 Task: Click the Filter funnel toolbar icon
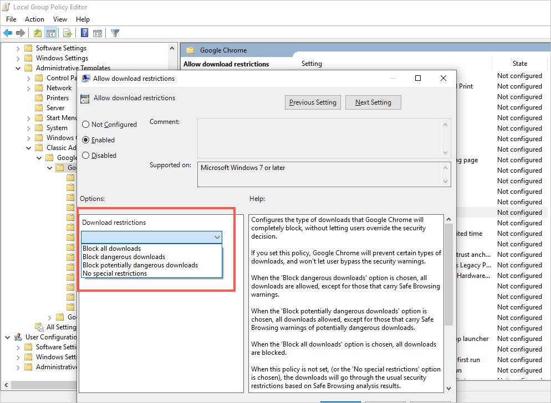coord(115,33)
